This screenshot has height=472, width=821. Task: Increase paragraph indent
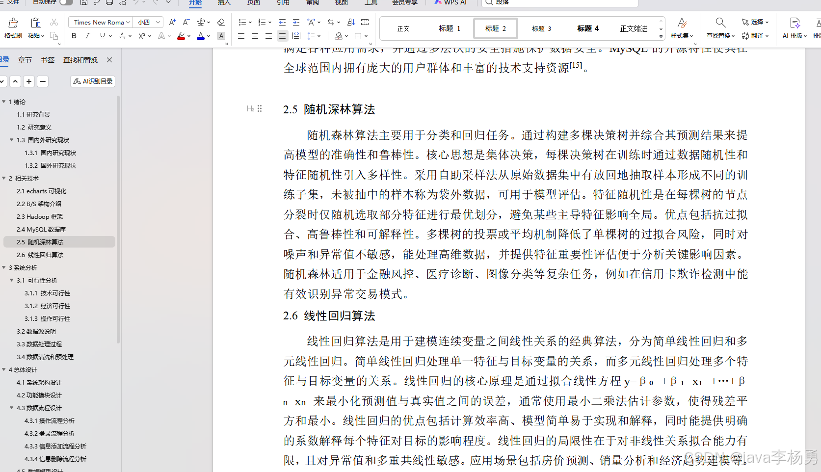point(296,22)
